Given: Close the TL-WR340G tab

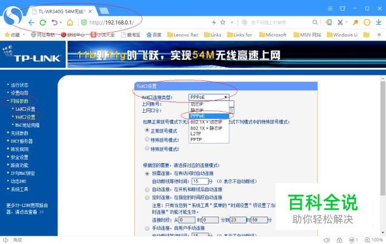Looking at the screenshot, I should tap(90, 11).
